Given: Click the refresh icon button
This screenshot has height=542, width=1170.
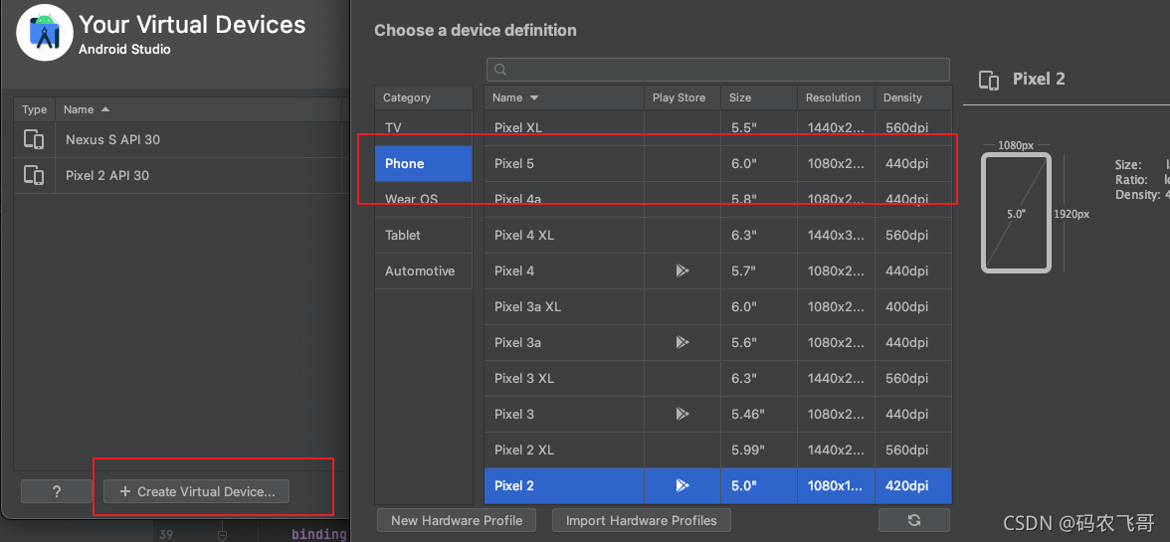Looking at the screenshot, I should tap(913, 520).
